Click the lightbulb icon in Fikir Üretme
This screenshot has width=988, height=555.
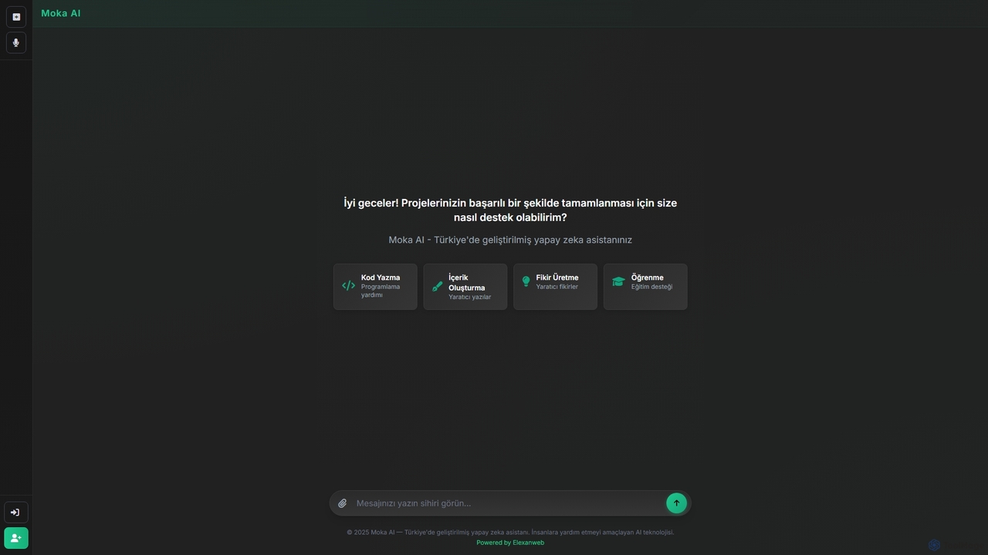pyautogui.click(x=526, y=281)
